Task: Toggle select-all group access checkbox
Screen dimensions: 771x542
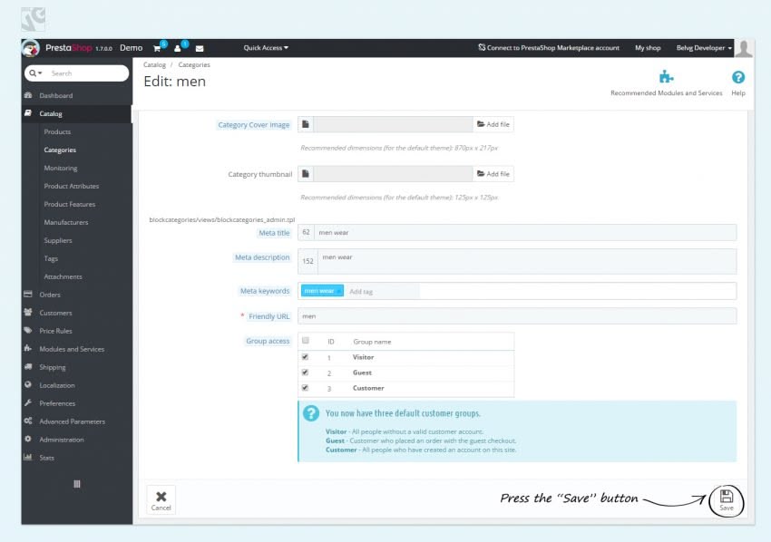Action: click(x=306, y=341)
